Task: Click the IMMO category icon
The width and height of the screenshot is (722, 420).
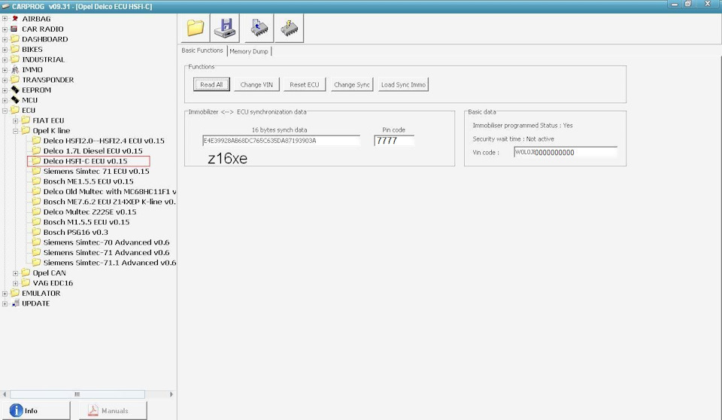Action: pos(15,69)
